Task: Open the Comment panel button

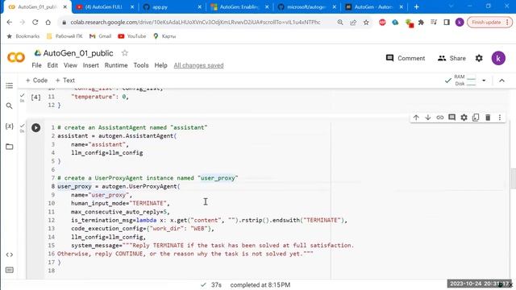Action: (x=405, y=58)
